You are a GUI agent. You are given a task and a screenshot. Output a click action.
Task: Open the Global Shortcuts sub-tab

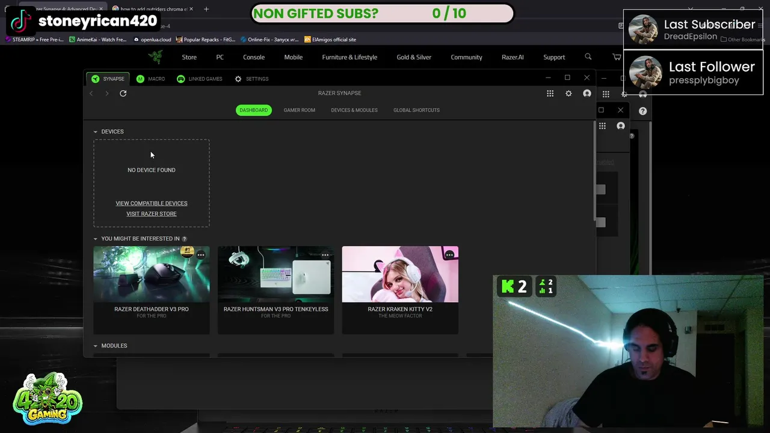(x=416, y=110)
